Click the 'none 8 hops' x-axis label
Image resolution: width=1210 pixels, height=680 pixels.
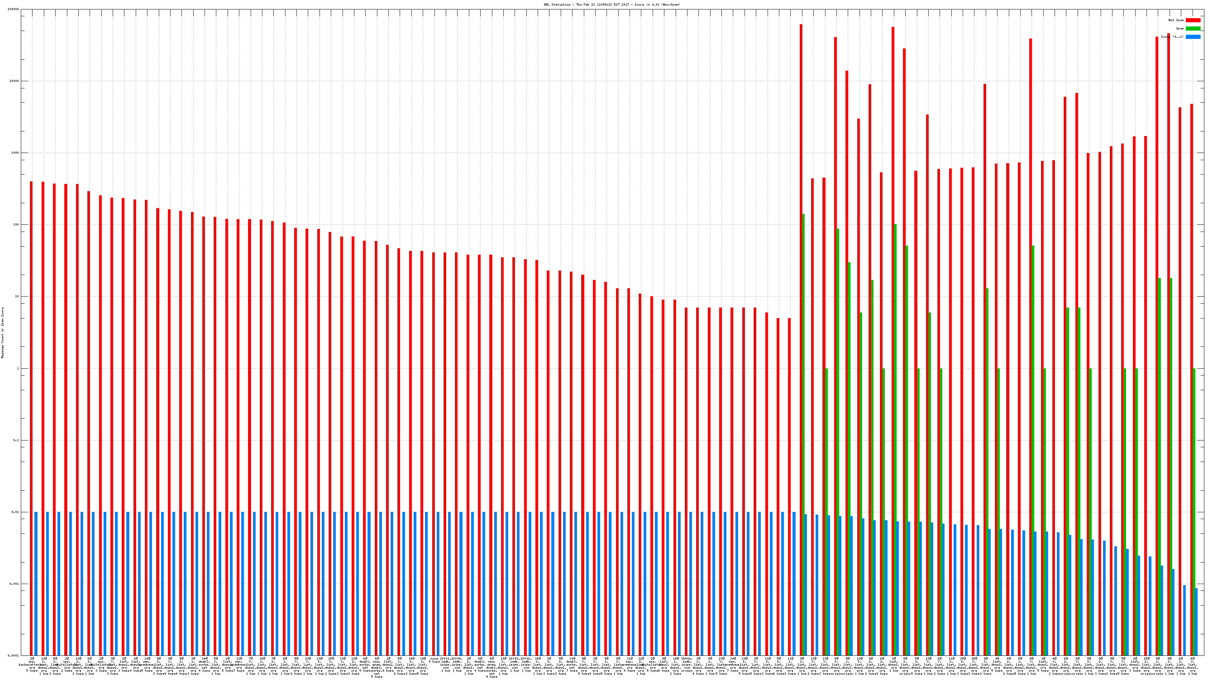434,660
